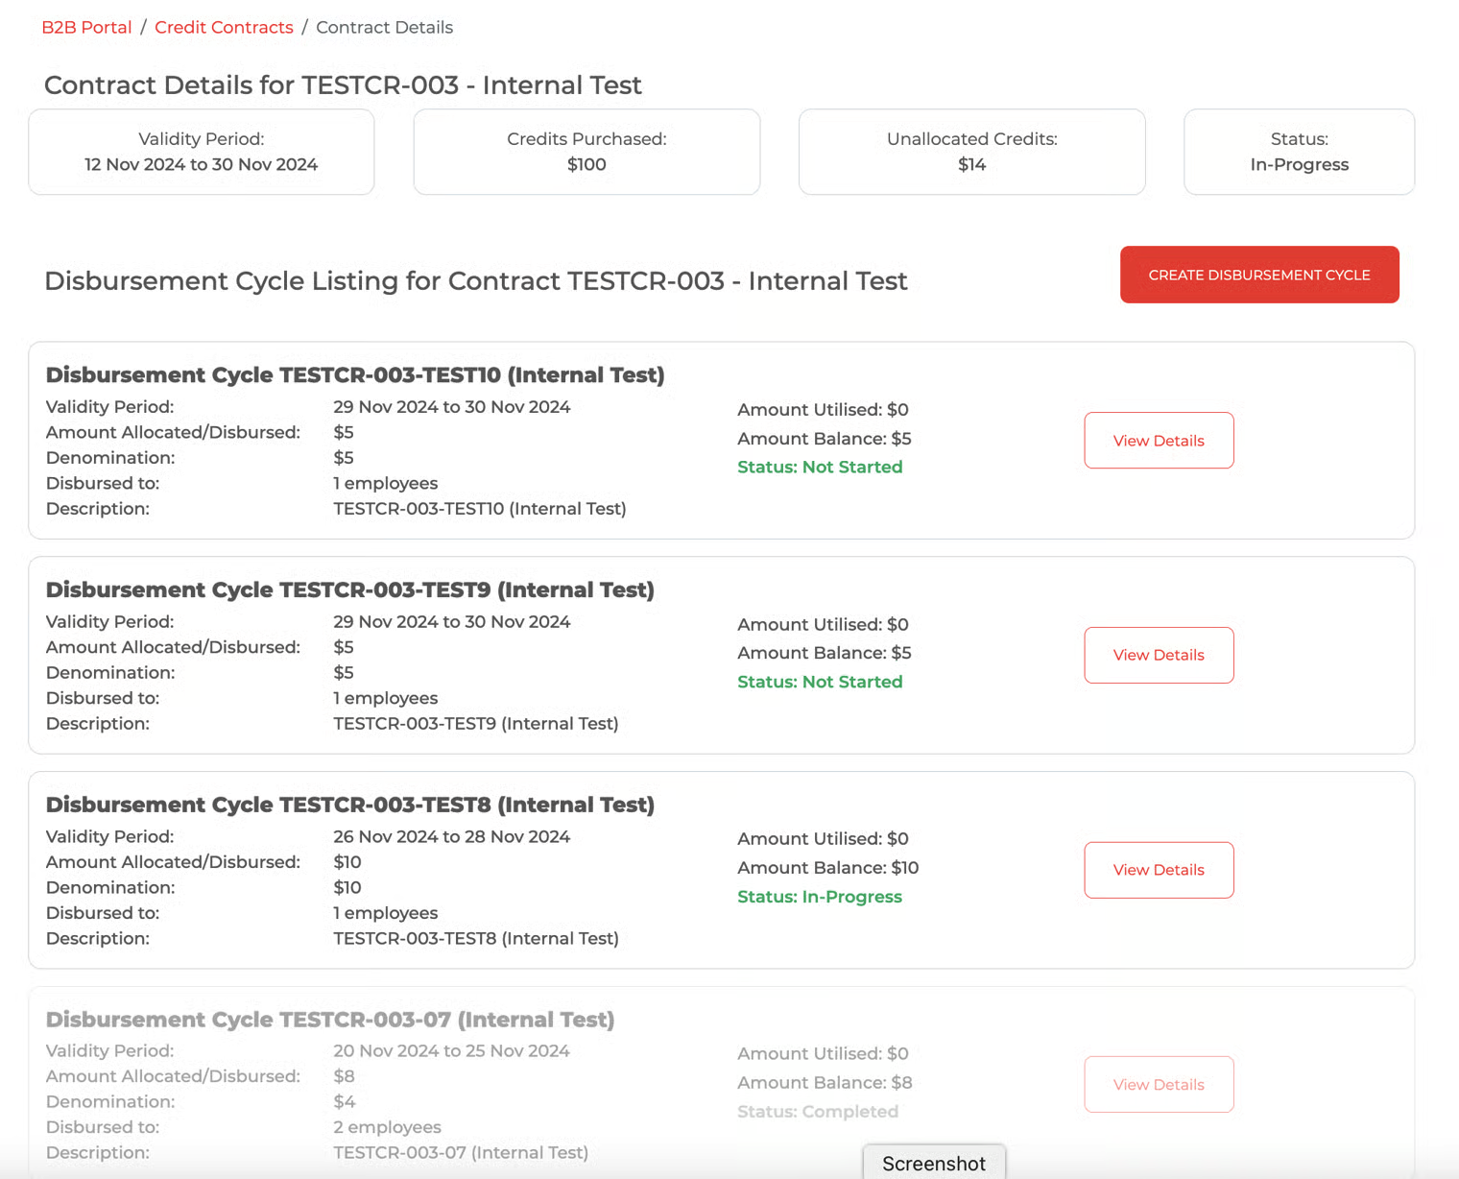This screenshot has height=1179, width=1459.
Task: Open the B2B Portal breadcrumb link
Action: [86, 28]
